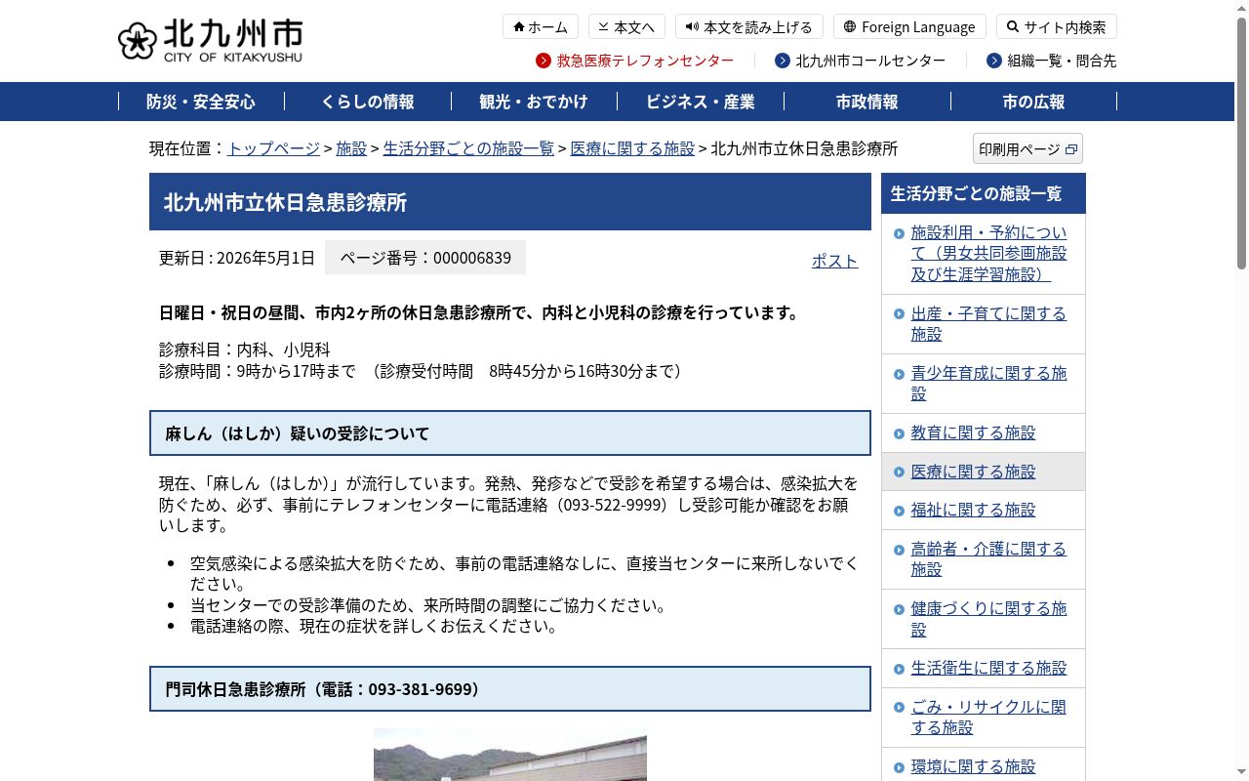Click the 麻しん（はしか）疑いの受診について heading
The height and width of the screenshot is (781, 1249).
(x=510, y=433)
